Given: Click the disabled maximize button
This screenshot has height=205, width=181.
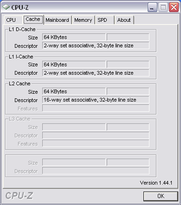Looking at the screenshot, I should 163,7.
